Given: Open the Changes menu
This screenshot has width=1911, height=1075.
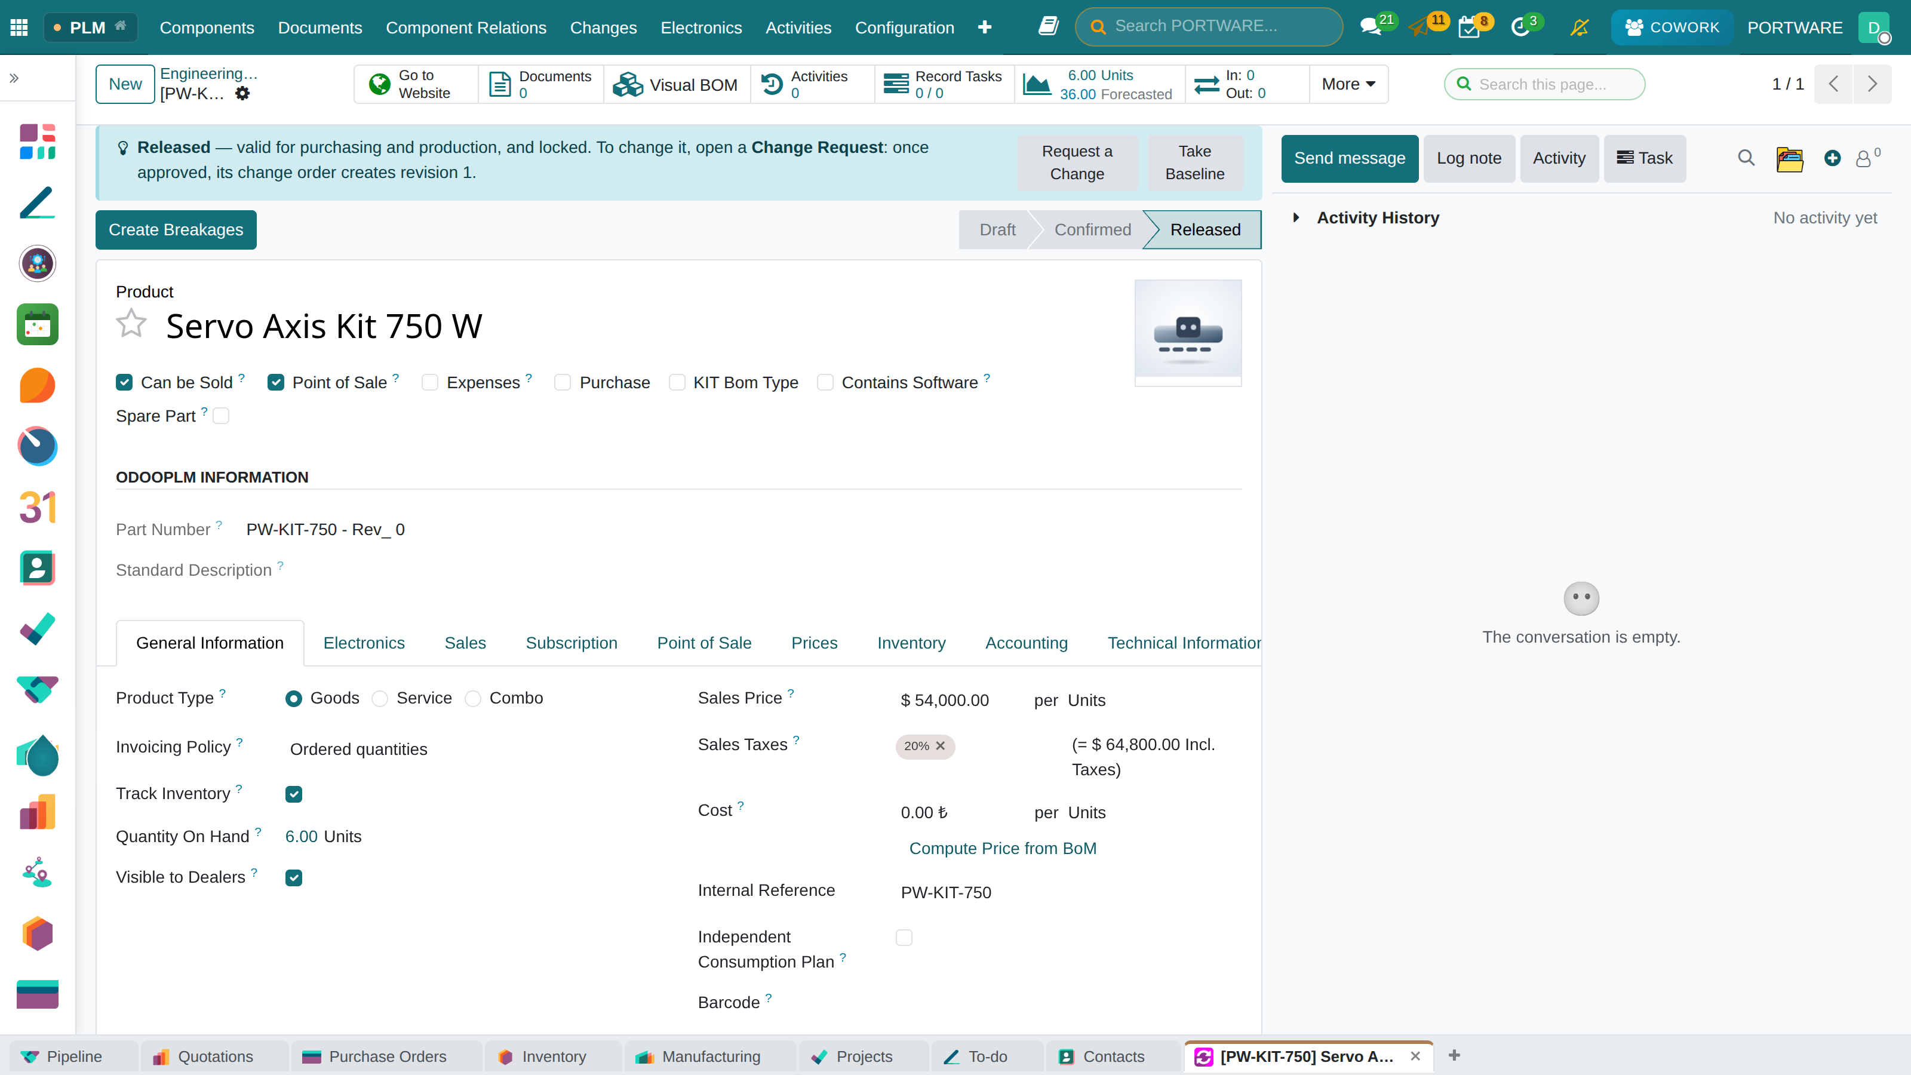Looking at the screenshot, I should pos(603,27).
